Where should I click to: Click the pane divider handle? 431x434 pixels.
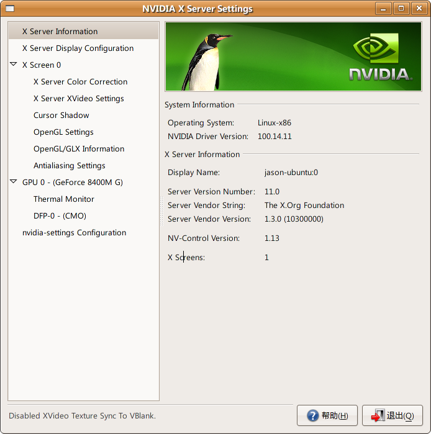tap(161, 211)
